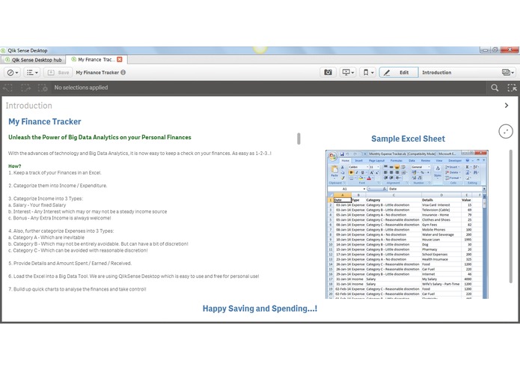
Task: Open the bookmarks menu
Action: pos(368,73)
